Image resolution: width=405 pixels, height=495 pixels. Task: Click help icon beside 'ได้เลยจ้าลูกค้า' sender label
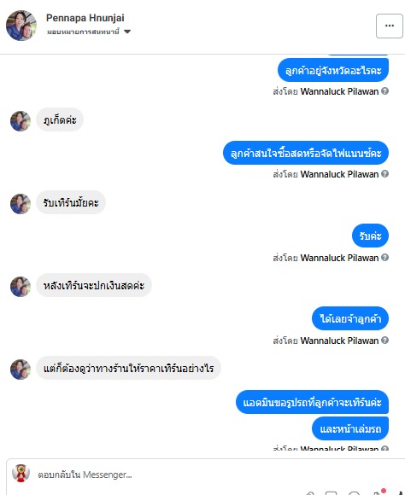click(x=384, y=341)
